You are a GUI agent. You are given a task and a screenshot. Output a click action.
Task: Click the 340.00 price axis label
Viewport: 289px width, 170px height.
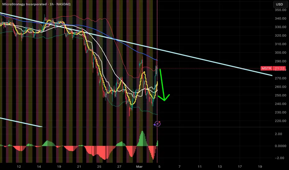(280, 18)
